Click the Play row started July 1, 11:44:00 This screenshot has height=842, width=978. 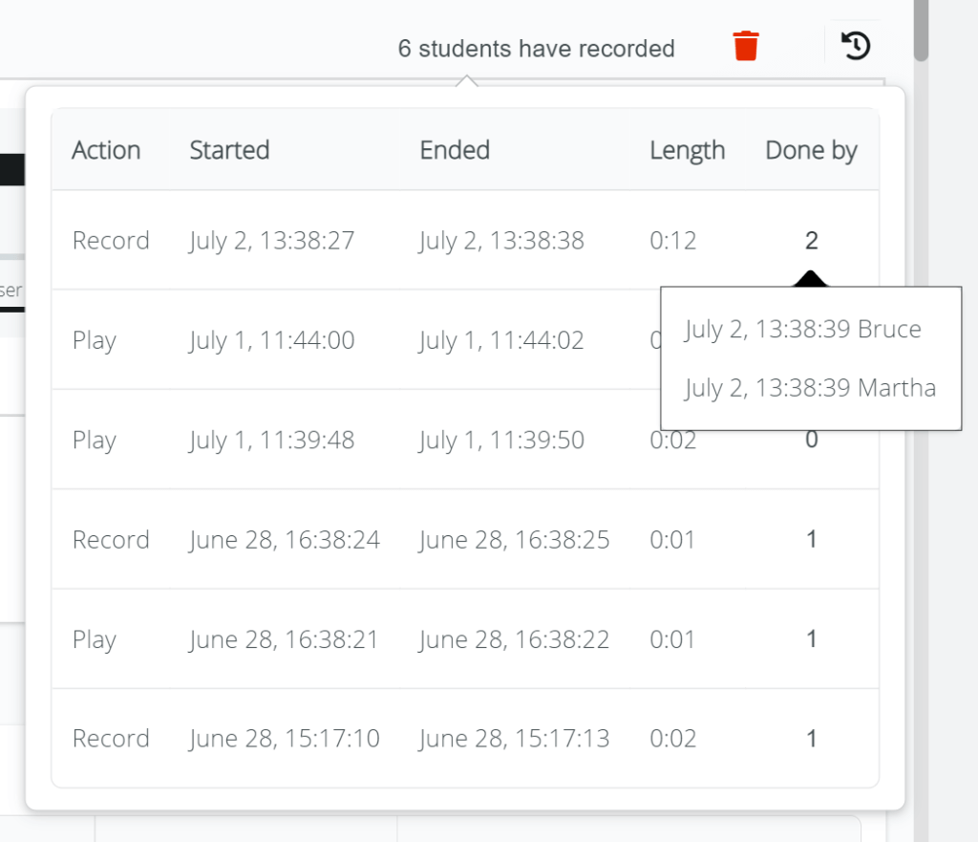point(271,340)
